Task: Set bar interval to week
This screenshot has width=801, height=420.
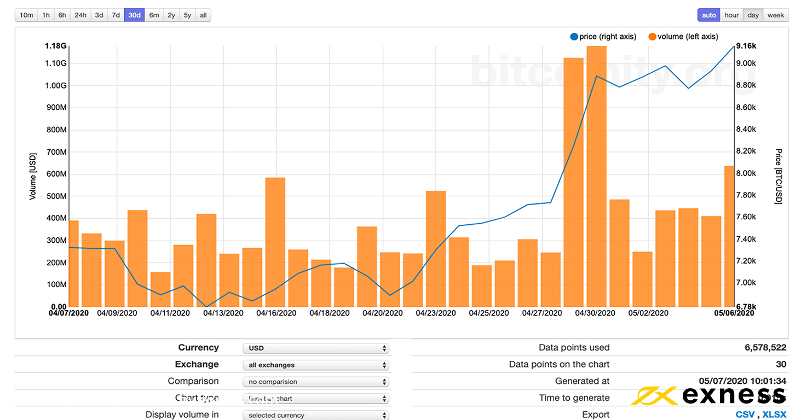Action: [x=776, y=15]
